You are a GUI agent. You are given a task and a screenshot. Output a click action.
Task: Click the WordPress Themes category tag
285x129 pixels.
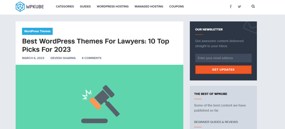(x=37, y=31)
